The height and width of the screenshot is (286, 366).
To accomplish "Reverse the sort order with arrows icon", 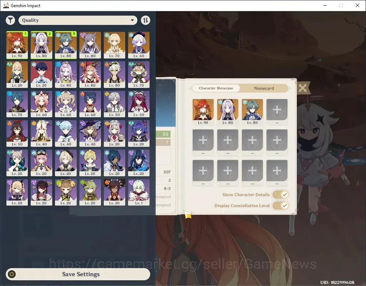I will (146, 20).
